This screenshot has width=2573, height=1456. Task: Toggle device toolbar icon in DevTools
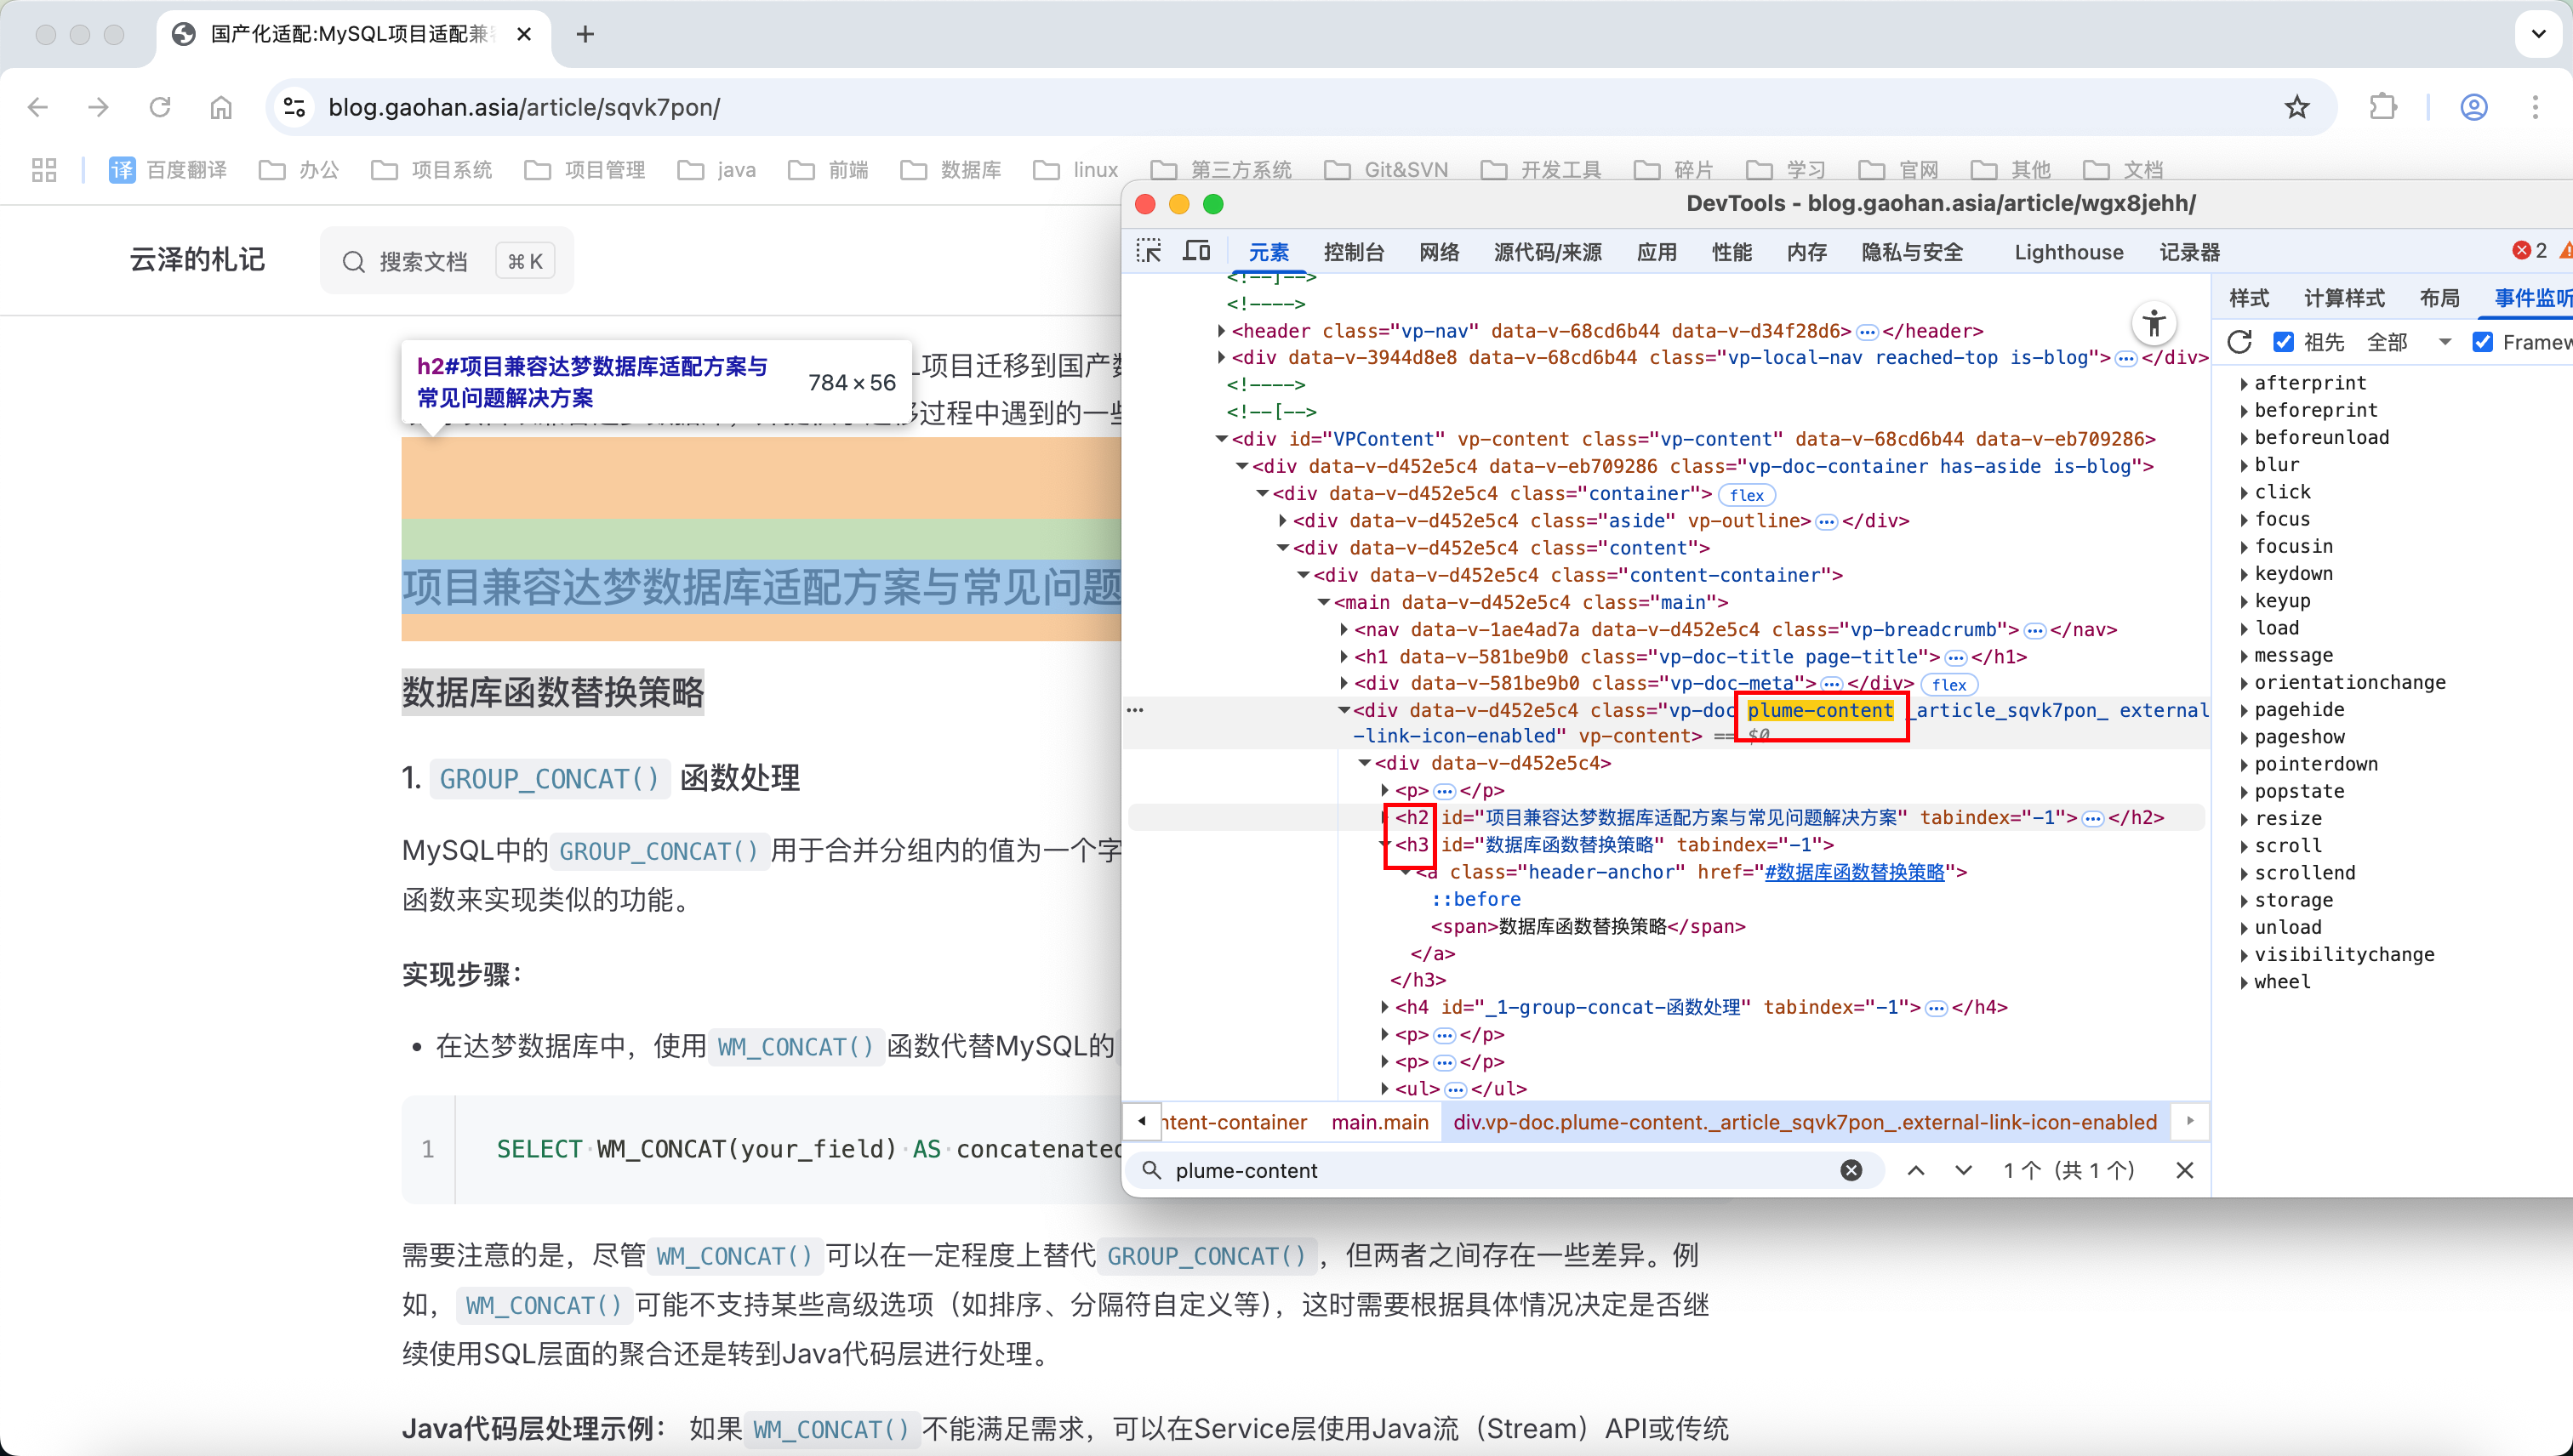pos(1196,251)
